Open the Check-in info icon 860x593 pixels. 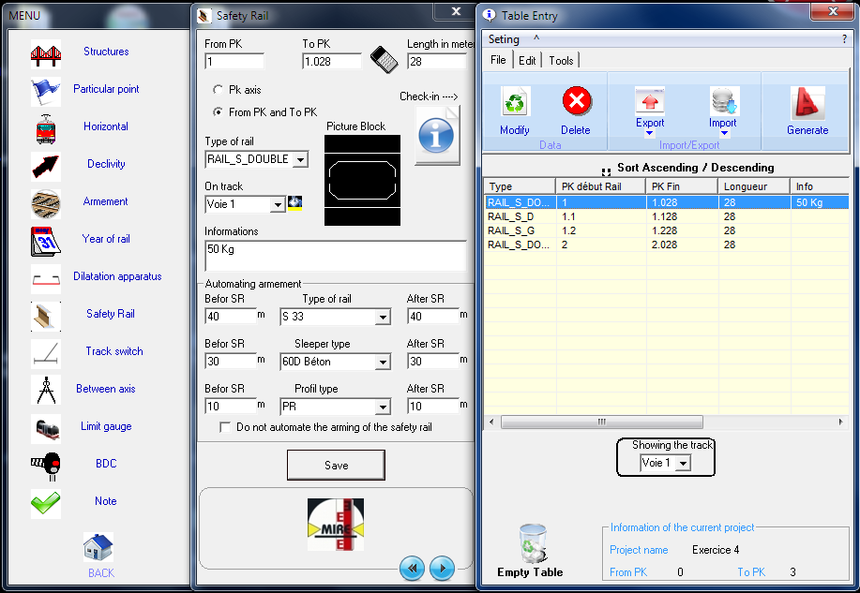[x=436, y=136]
